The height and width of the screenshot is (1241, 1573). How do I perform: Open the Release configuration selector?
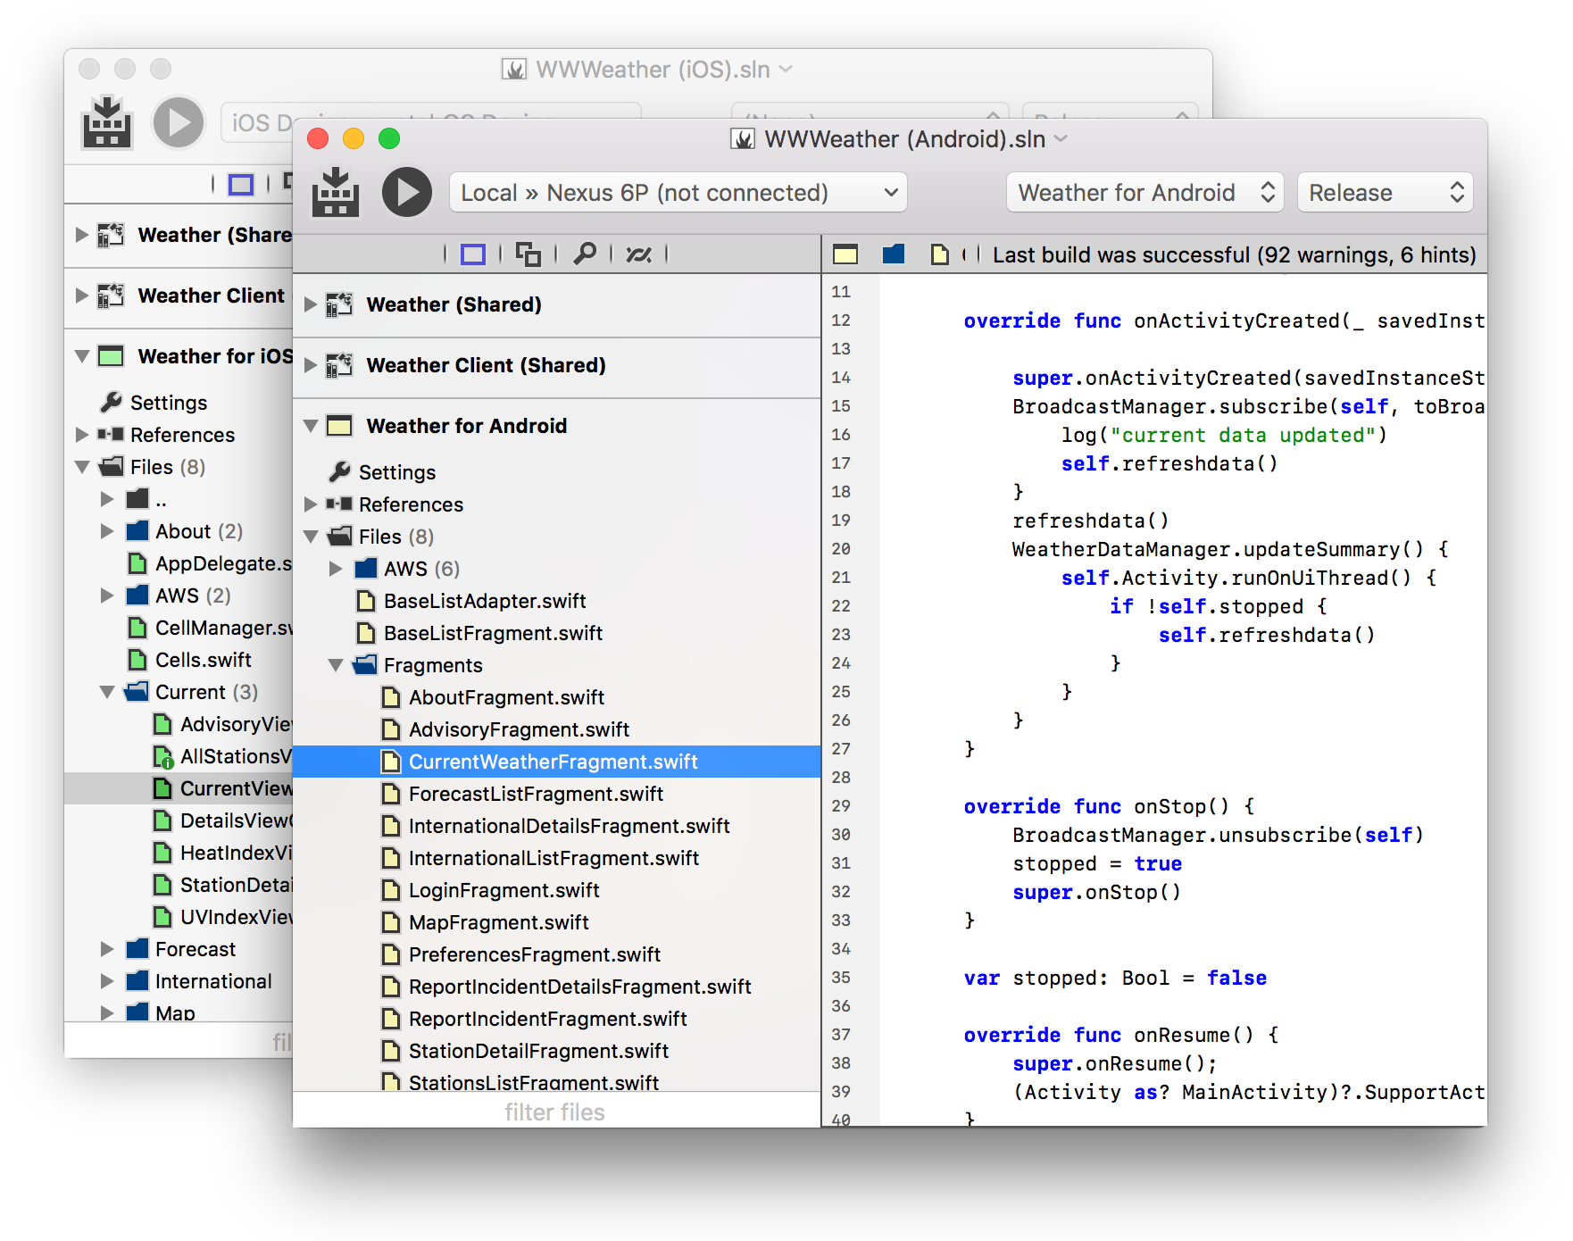click(x=1385, y=193)
